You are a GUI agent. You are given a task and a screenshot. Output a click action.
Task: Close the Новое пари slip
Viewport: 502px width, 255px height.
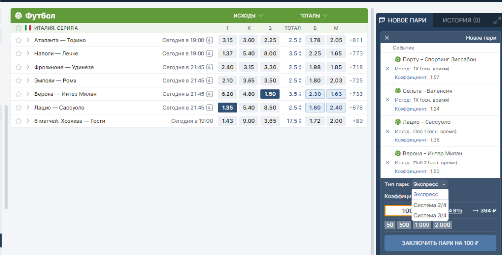(387, 38)
